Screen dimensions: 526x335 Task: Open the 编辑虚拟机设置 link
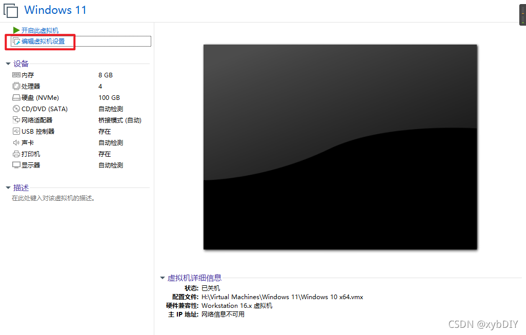[x=43, y=41]
